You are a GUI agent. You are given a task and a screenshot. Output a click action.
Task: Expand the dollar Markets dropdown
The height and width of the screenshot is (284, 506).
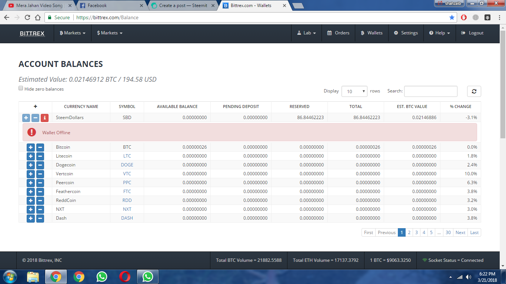point(110,33)
